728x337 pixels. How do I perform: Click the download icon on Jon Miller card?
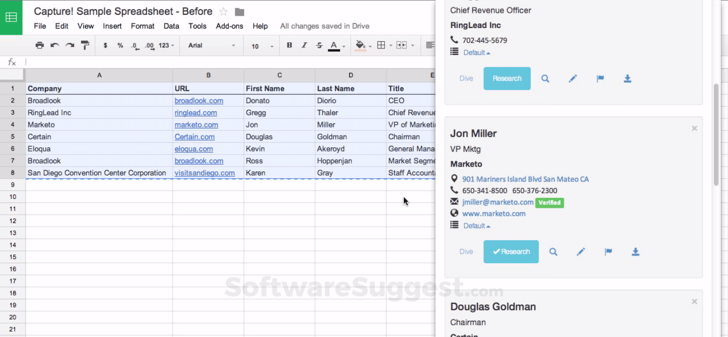(x=636, y=252)
